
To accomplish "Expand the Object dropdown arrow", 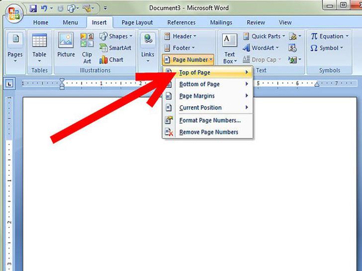I will [300, 60].
